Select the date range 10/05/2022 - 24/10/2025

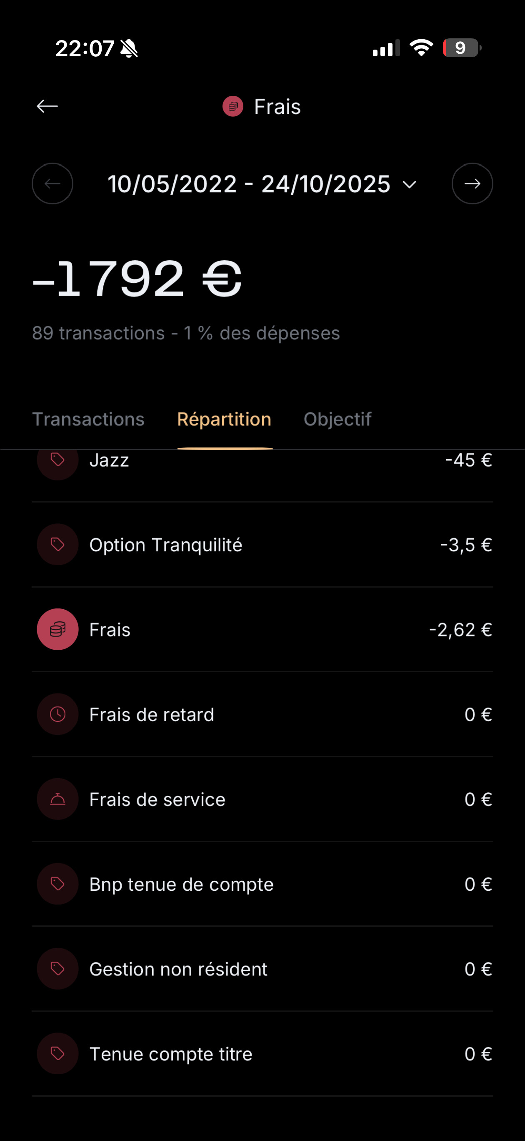coord(249,184)
